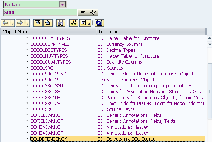Viewport: 212px width, 142px height.
Task: Select the DDFIELDANNO table entry
Action: click(46, 115)
